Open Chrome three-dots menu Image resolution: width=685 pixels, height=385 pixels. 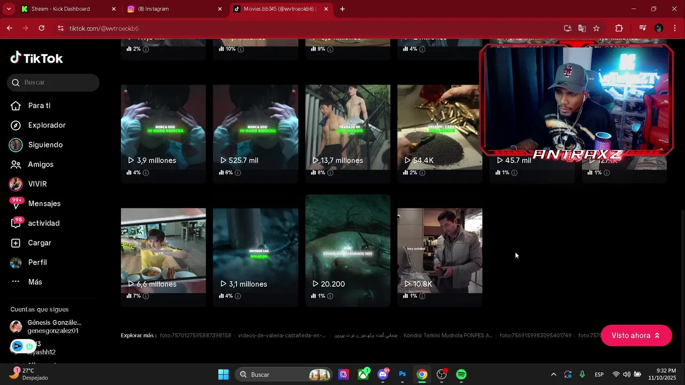pyautogui.click(x=674, y=28)
